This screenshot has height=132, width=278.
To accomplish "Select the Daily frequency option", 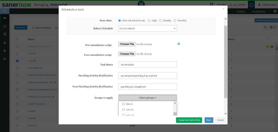I will (x=149, y=21).
